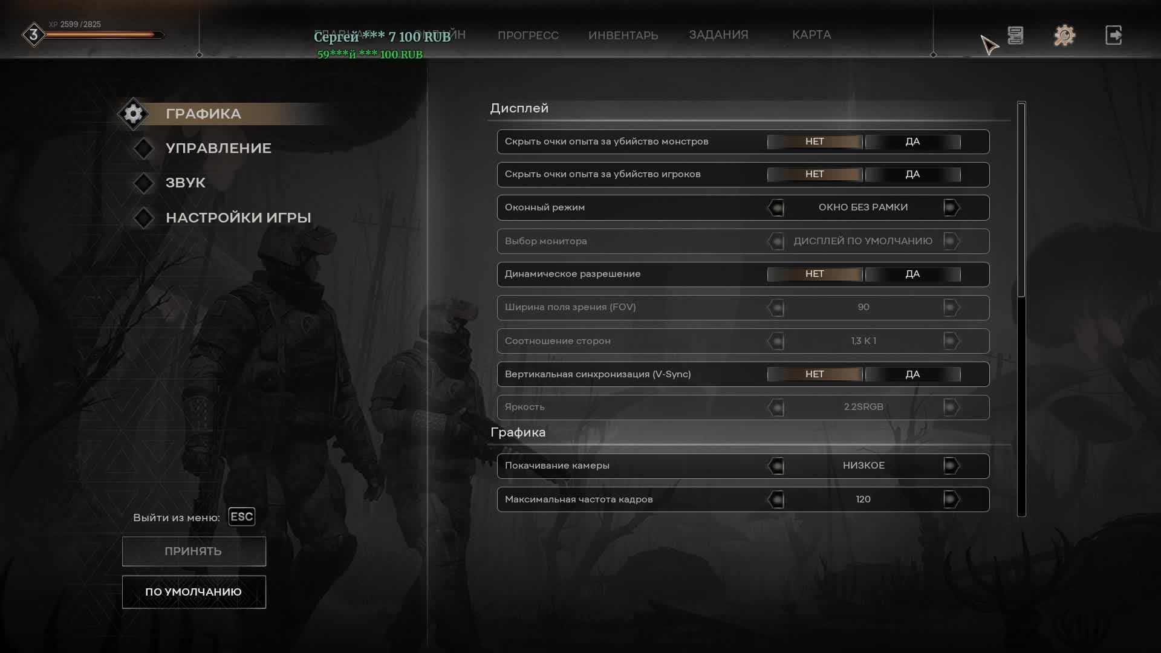Select Нет for hiding player kill experience
Viewport: 1161px width, 653px height.
click(x=815, y=174)
